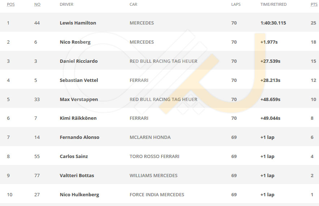Click the TORO ROSSO FERRARI car cell
The image size is (319, 206).
pyautogui.click(x=154, y=157)
